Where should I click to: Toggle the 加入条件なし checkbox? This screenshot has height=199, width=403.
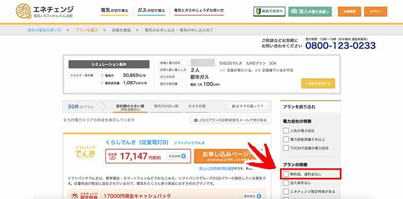click(286, 183)
